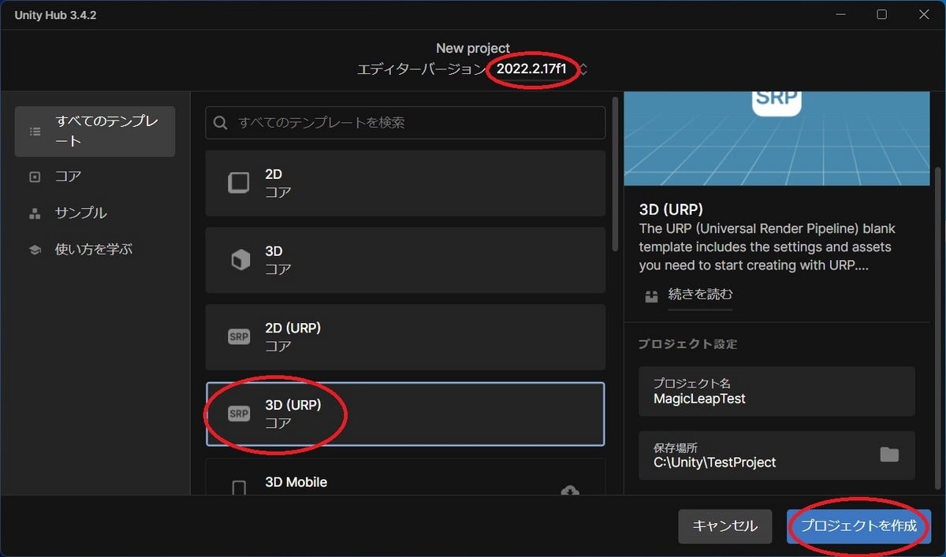Select the サンプル category

(95, 213)
